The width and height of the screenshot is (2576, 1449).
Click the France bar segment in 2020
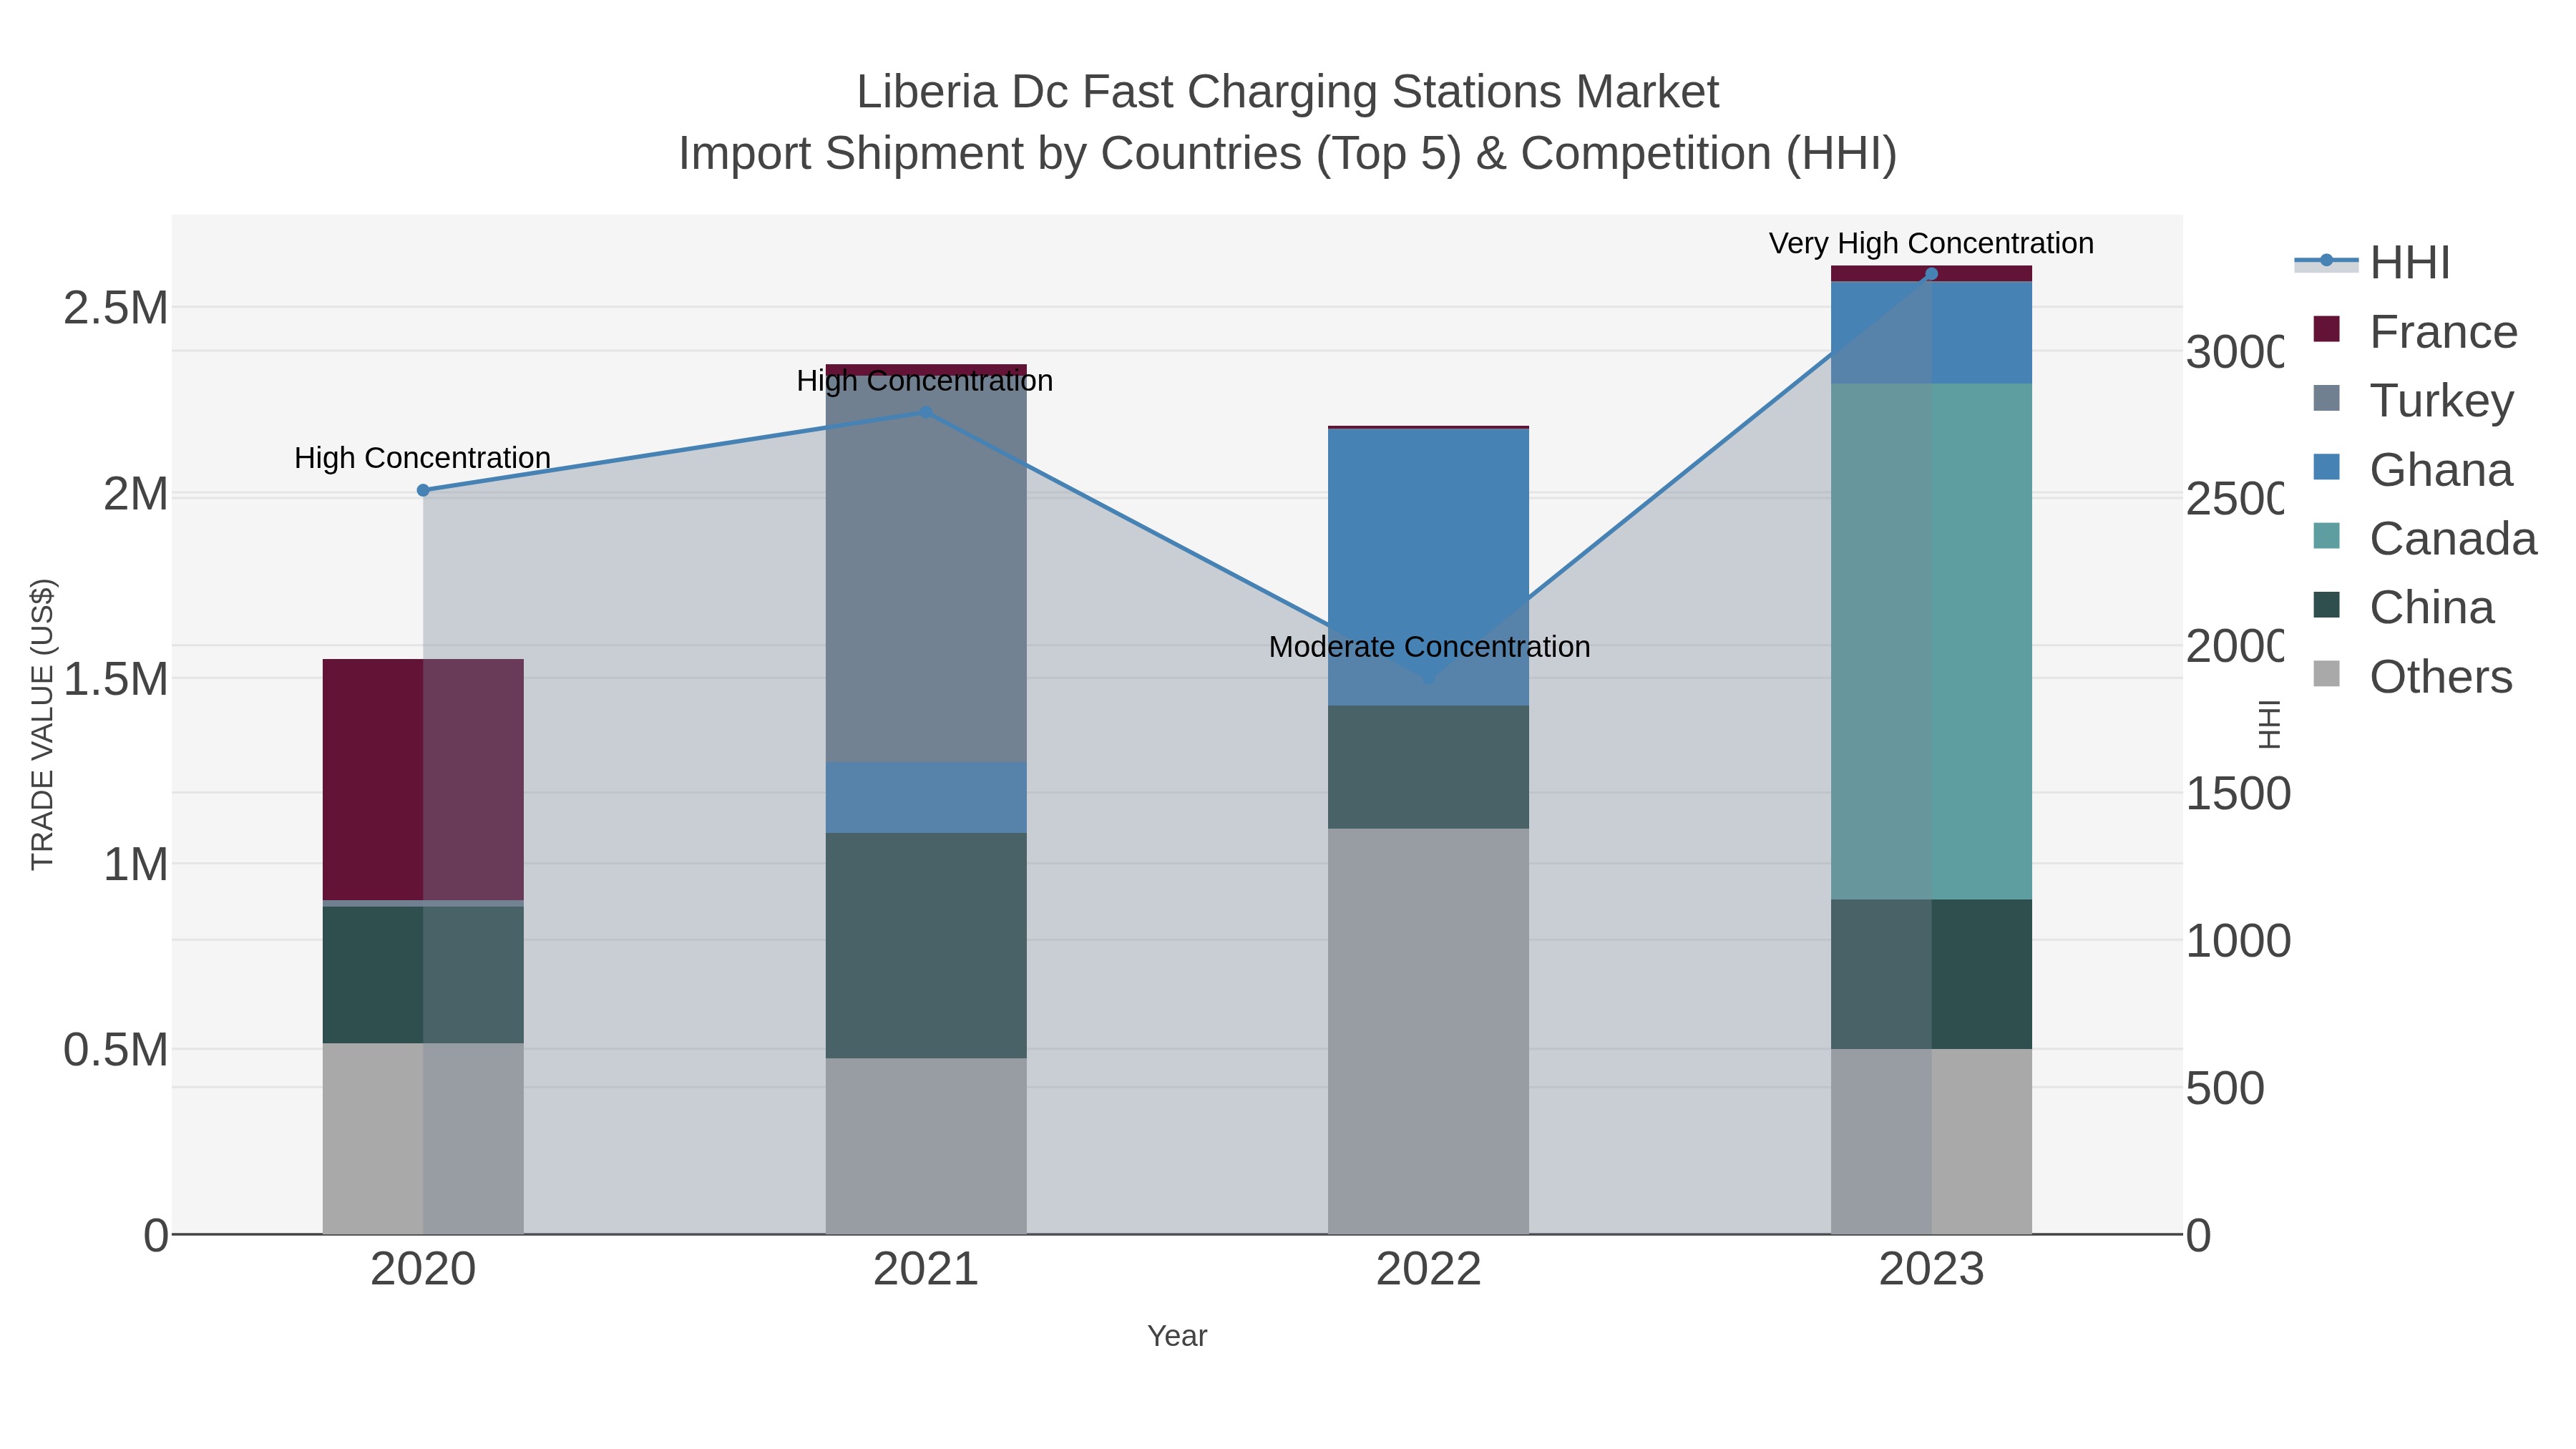click(x=423, y=780)
